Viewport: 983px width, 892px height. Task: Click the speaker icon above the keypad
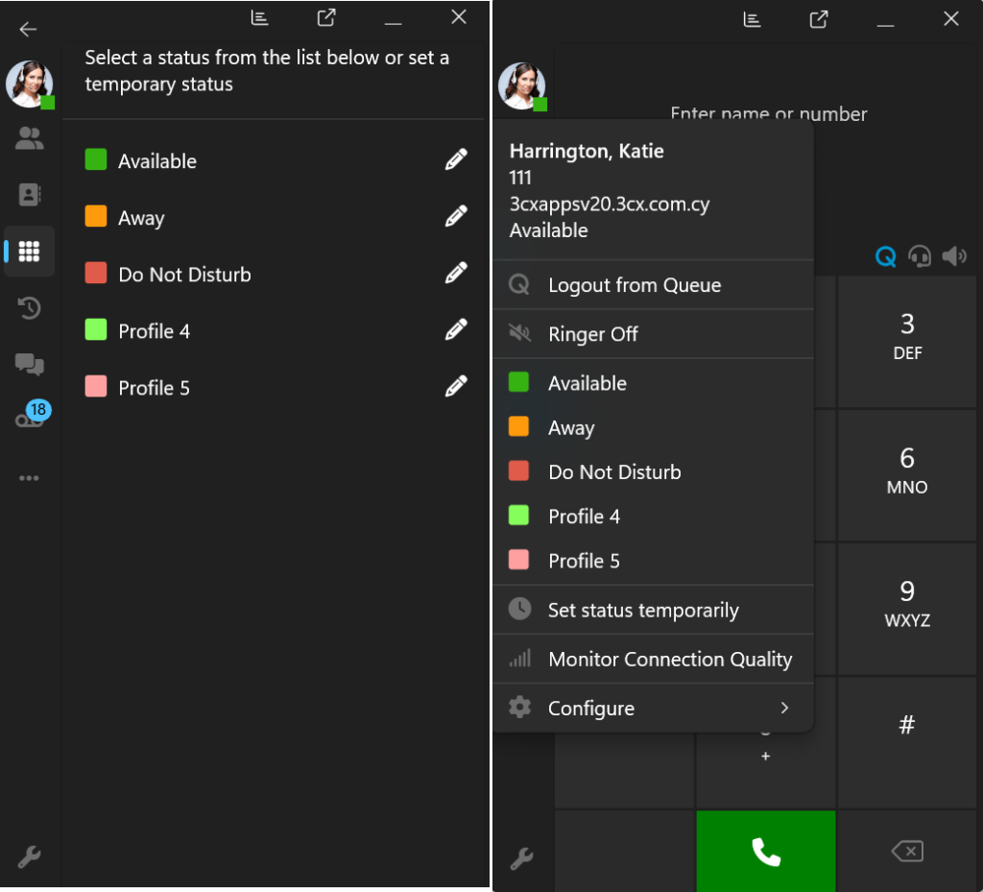(954, 256)
